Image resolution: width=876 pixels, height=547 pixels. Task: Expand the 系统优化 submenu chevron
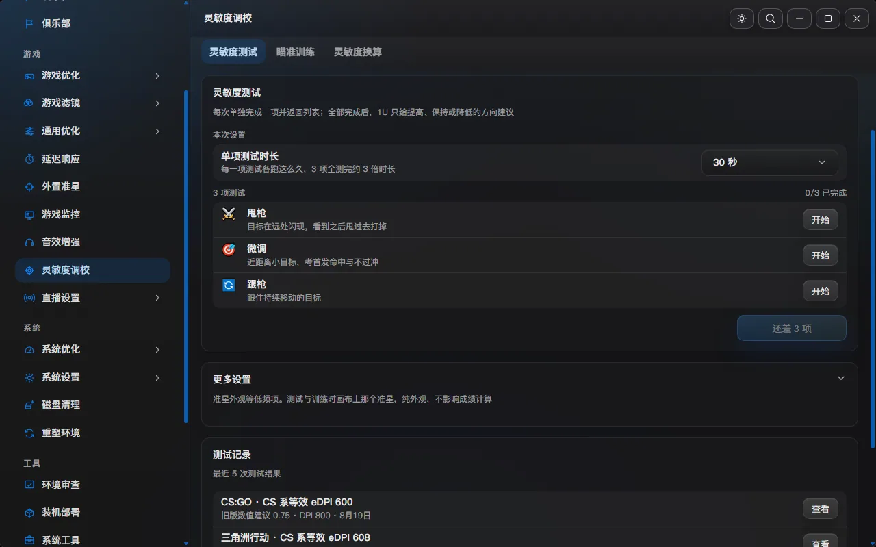(157, 349)
